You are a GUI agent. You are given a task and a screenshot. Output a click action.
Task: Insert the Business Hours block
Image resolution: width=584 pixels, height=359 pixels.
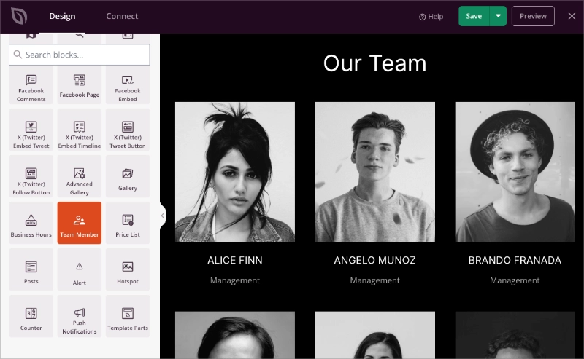click(31, 223)
